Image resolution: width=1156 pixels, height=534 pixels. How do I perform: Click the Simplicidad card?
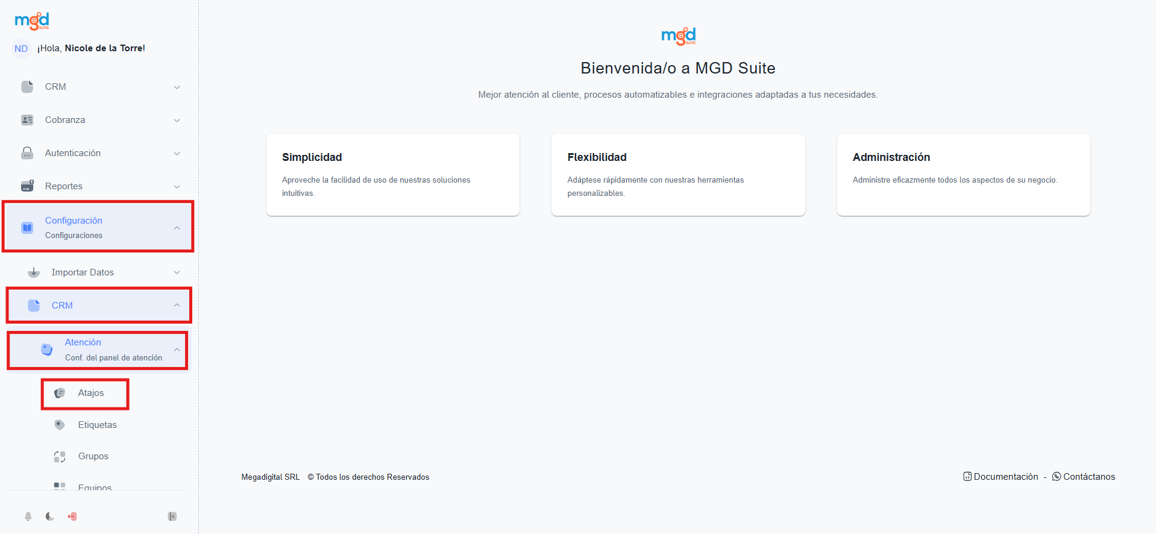tap(392, 175)
